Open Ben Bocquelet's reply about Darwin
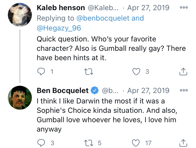Screen dimensions: 196x148 tap(105, 115)
